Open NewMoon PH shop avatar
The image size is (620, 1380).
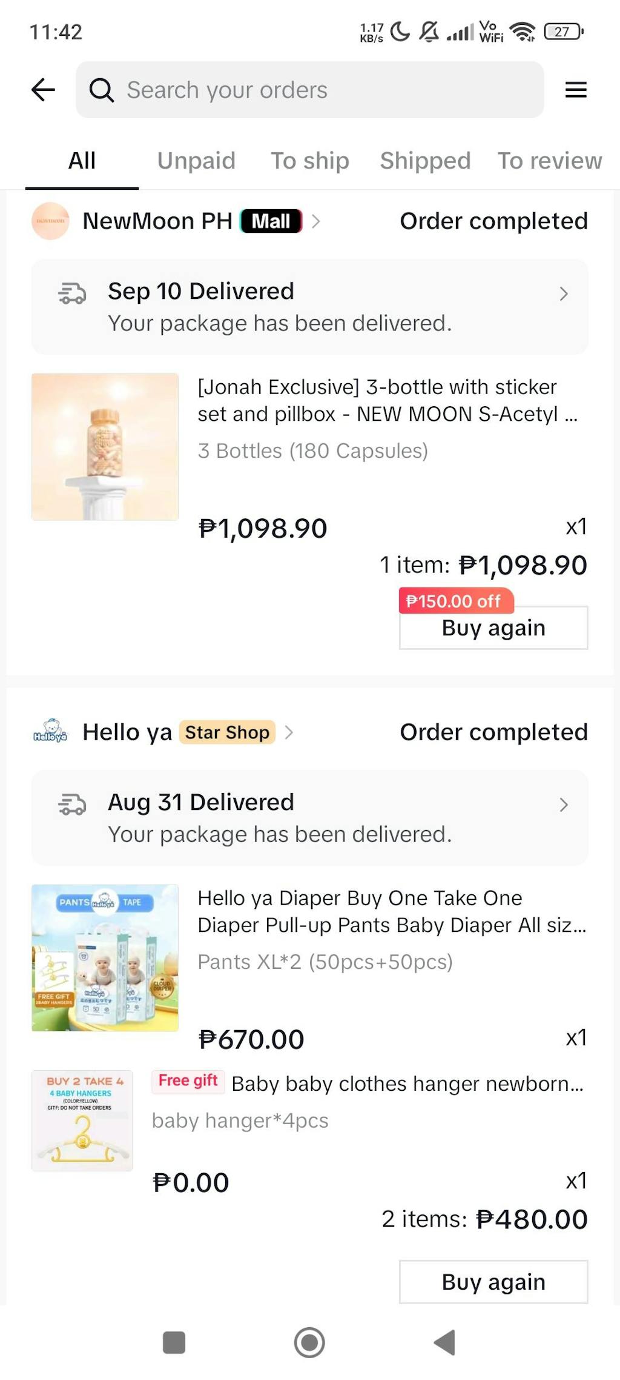point(50,221)
